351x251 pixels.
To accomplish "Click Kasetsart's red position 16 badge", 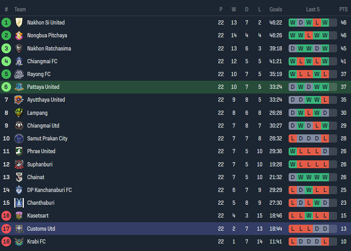I will pos(6,216).
